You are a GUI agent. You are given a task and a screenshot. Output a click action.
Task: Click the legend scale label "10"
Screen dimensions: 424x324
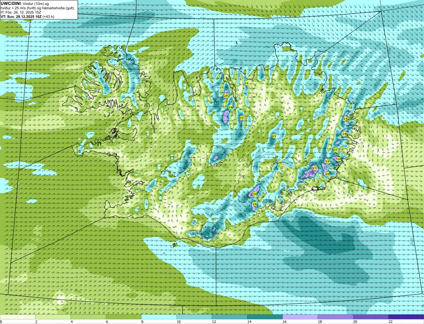click(179, 322)
